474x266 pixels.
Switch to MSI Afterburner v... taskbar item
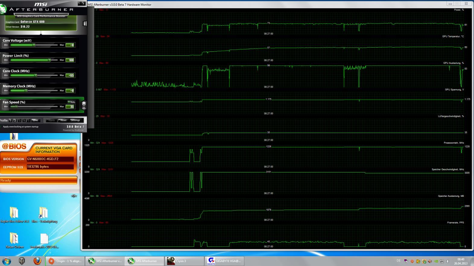105,261
